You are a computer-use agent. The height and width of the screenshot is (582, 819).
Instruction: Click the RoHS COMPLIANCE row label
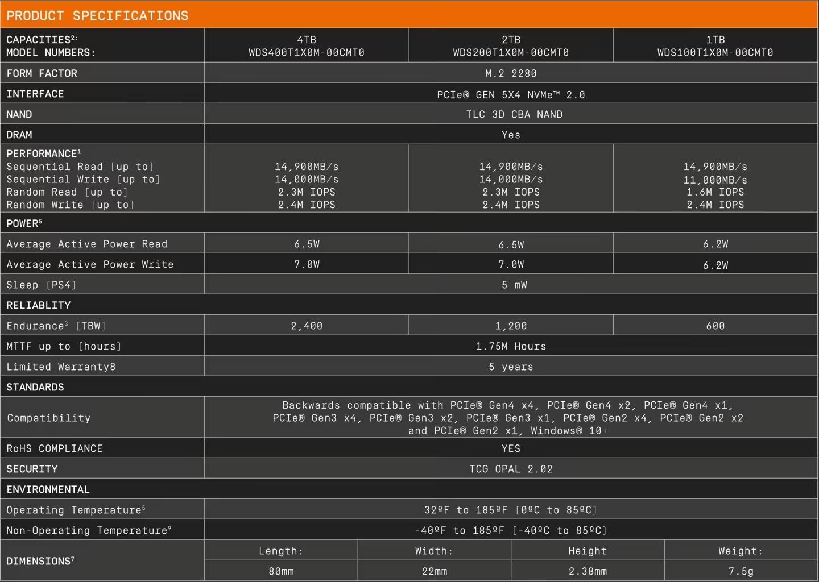(55, 448)
